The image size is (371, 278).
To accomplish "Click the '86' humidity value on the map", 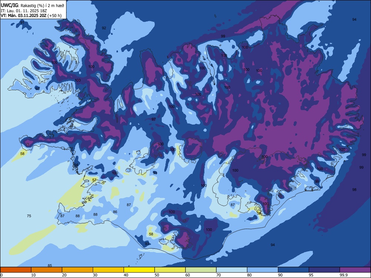I will (115, 212).
